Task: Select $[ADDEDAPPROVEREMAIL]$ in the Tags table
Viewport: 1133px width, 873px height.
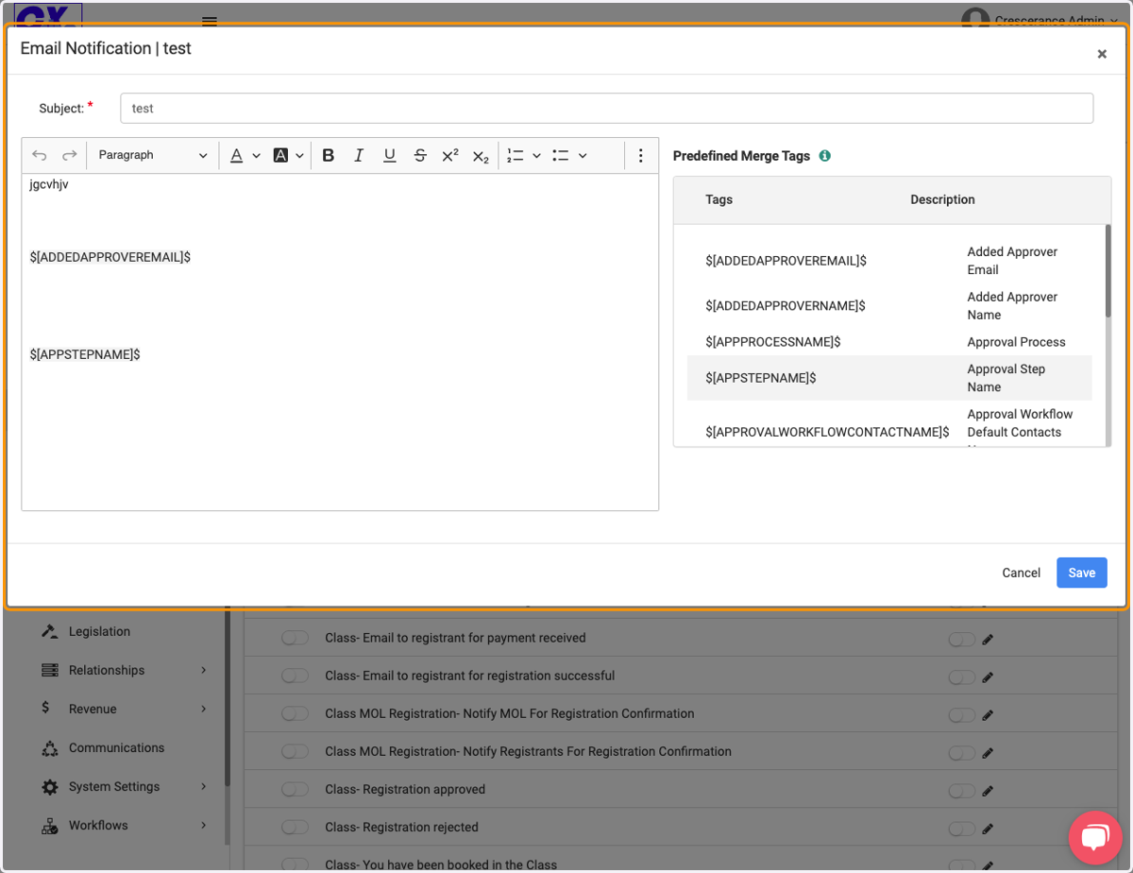Action: click(786, 261)
